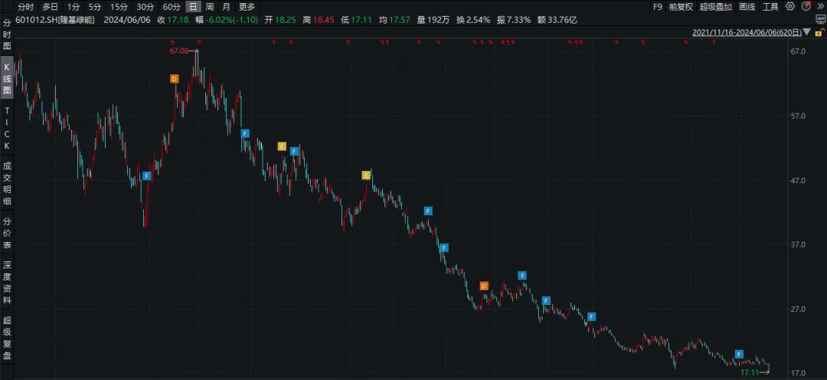Click the 超级叠加 overlay button
This screenshot has width=827, height=380.
click(715, 6)
